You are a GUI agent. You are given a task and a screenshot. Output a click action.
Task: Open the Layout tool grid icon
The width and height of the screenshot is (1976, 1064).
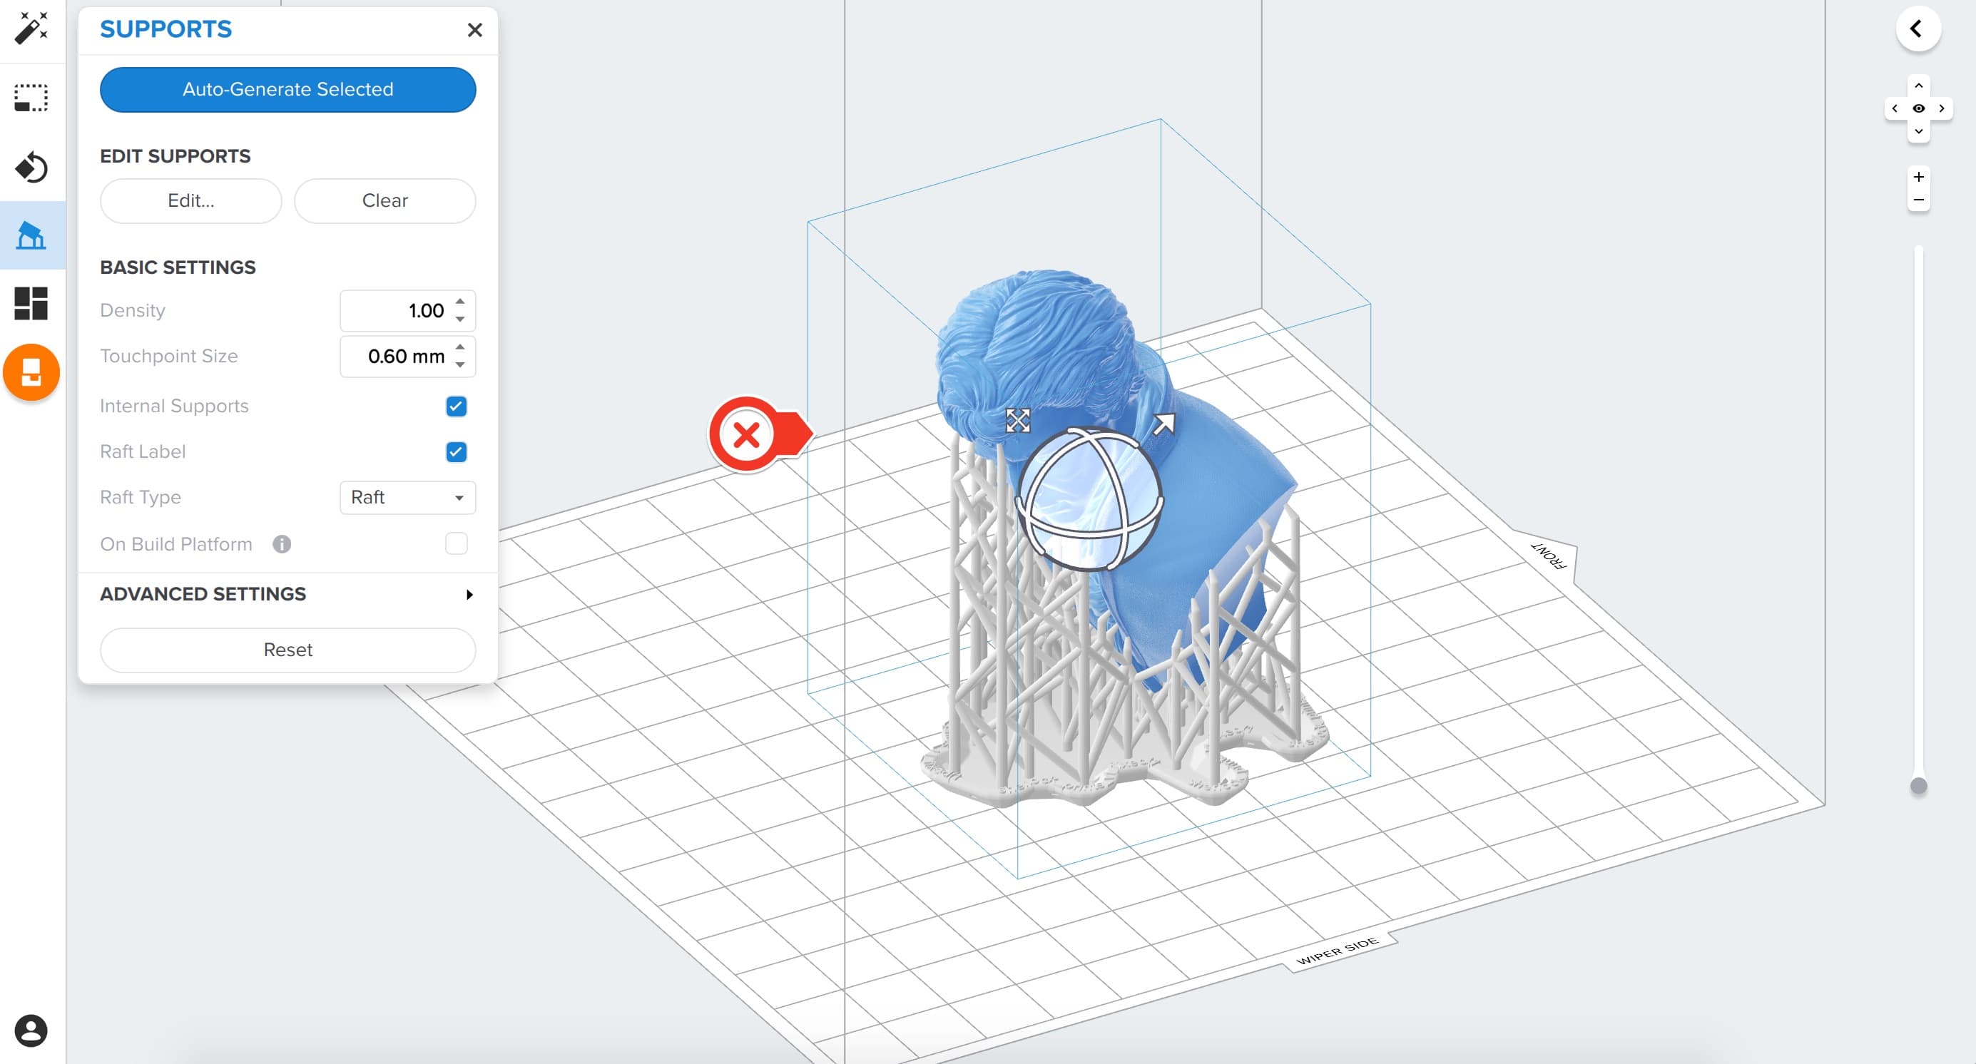pyautogui.click(x=31, y=304)
